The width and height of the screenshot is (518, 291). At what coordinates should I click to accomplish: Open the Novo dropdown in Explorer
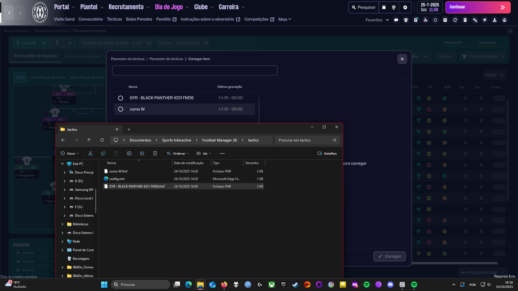point(69,154)
